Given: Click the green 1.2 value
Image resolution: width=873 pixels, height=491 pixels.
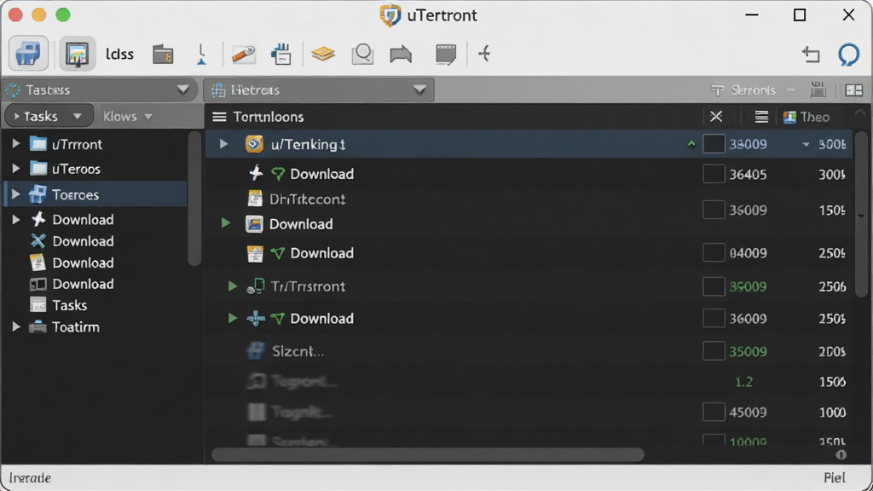Looking at the screenshot, I should coord(743,382).
